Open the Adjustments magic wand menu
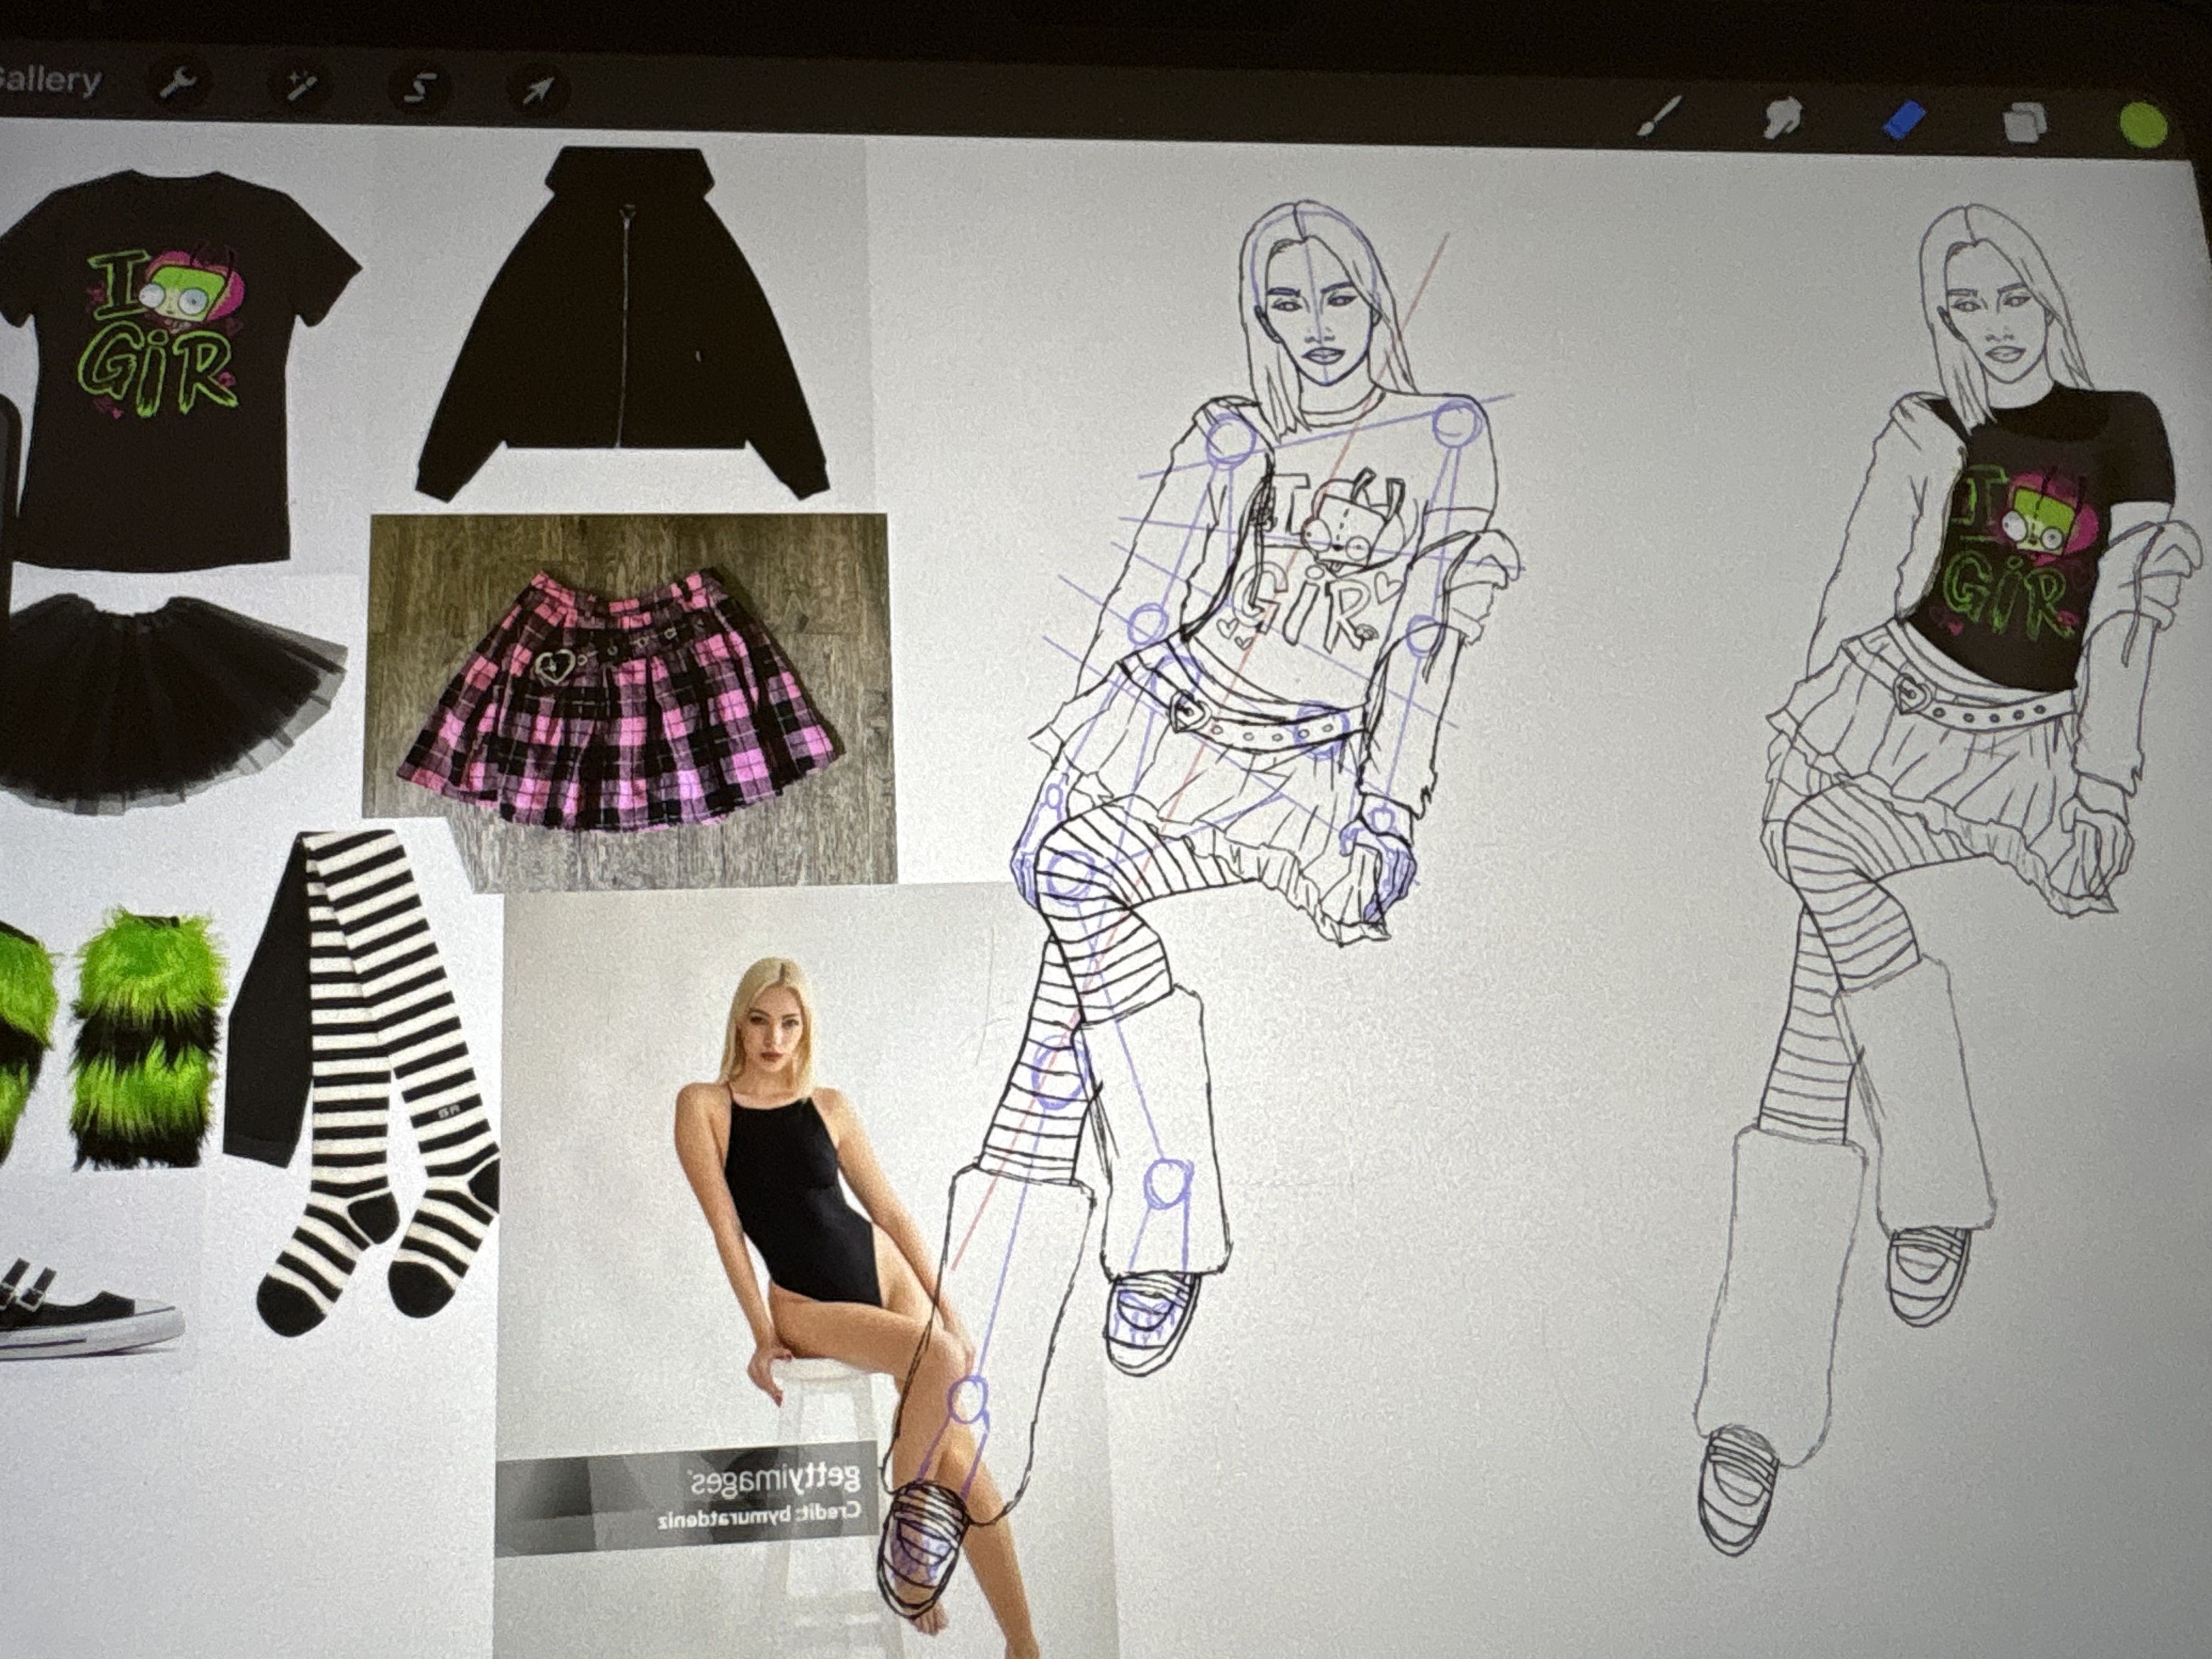 pyautogui.click(x=301, y=88)
